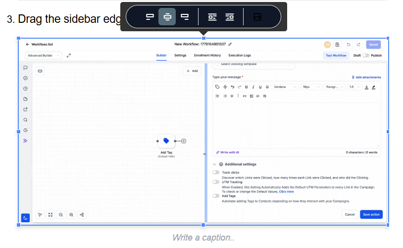Click the code view icon in the message toolbar
This screenshot has height=248, width=403.
(258, 96)
